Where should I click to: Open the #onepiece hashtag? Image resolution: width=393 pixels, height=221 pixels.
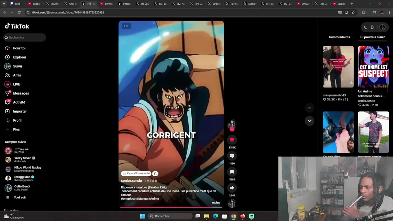128,199
